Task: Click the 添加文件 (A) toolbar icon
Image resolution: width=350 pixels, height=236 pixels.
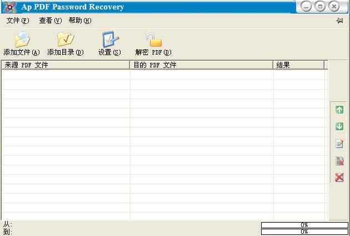Action: [22, 40]
